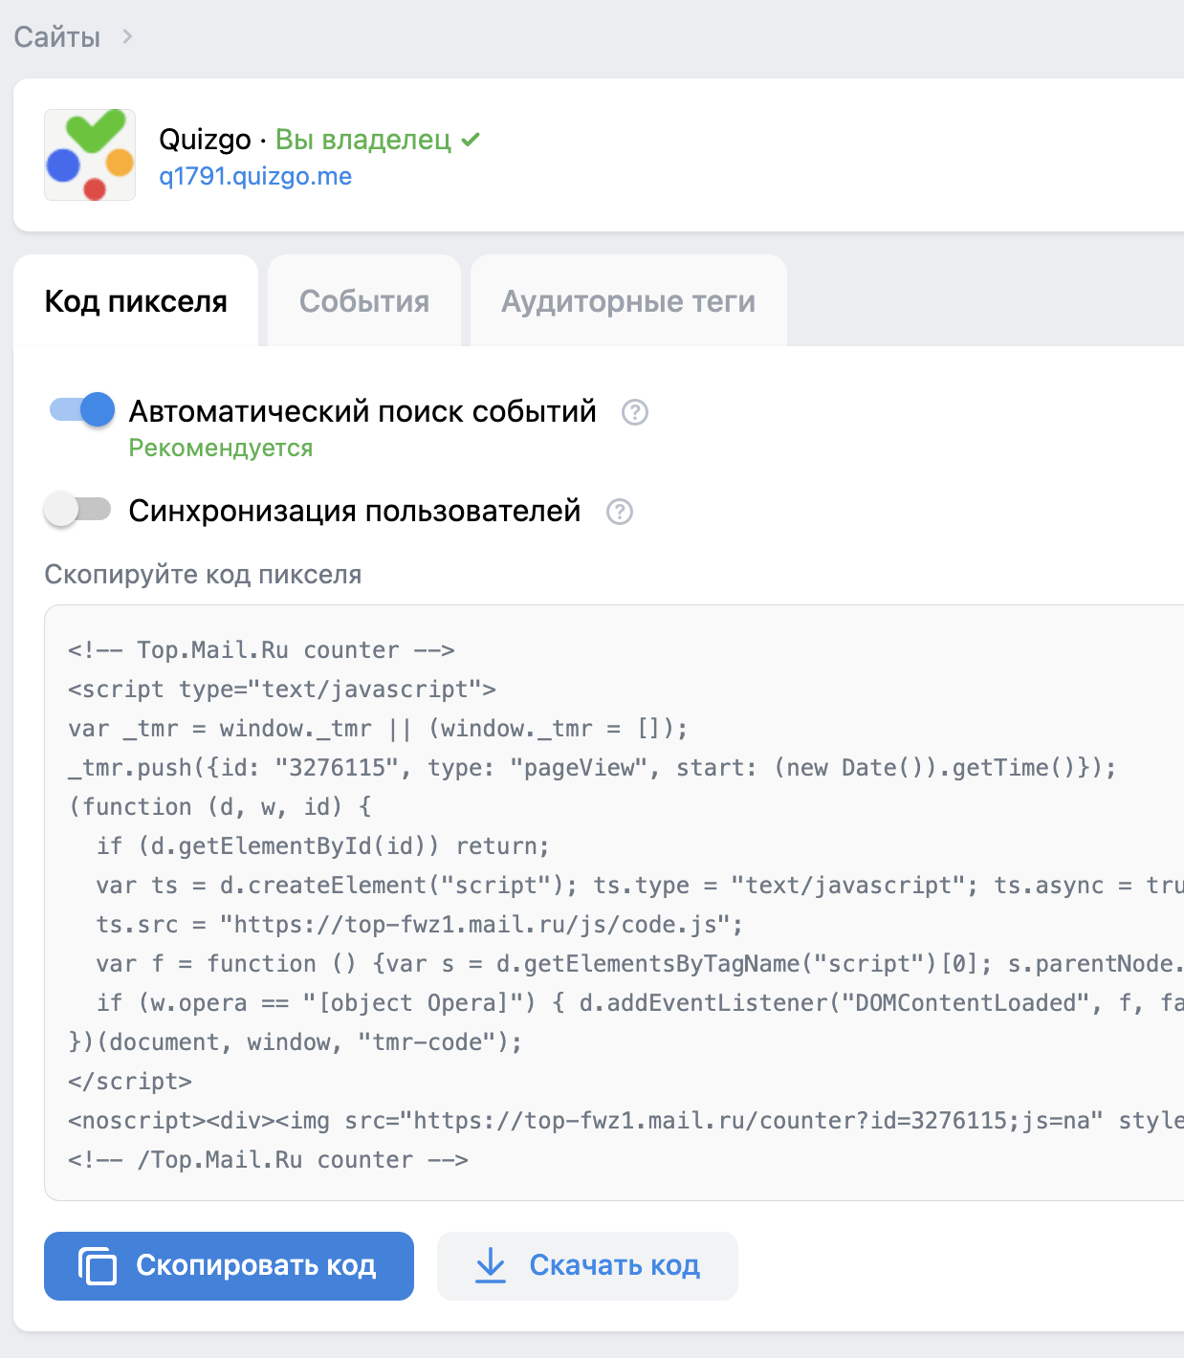This screenshot has width=1184, height=1358.
Task: Click the ts.src code.js URL line
Action: coord(419,925)
